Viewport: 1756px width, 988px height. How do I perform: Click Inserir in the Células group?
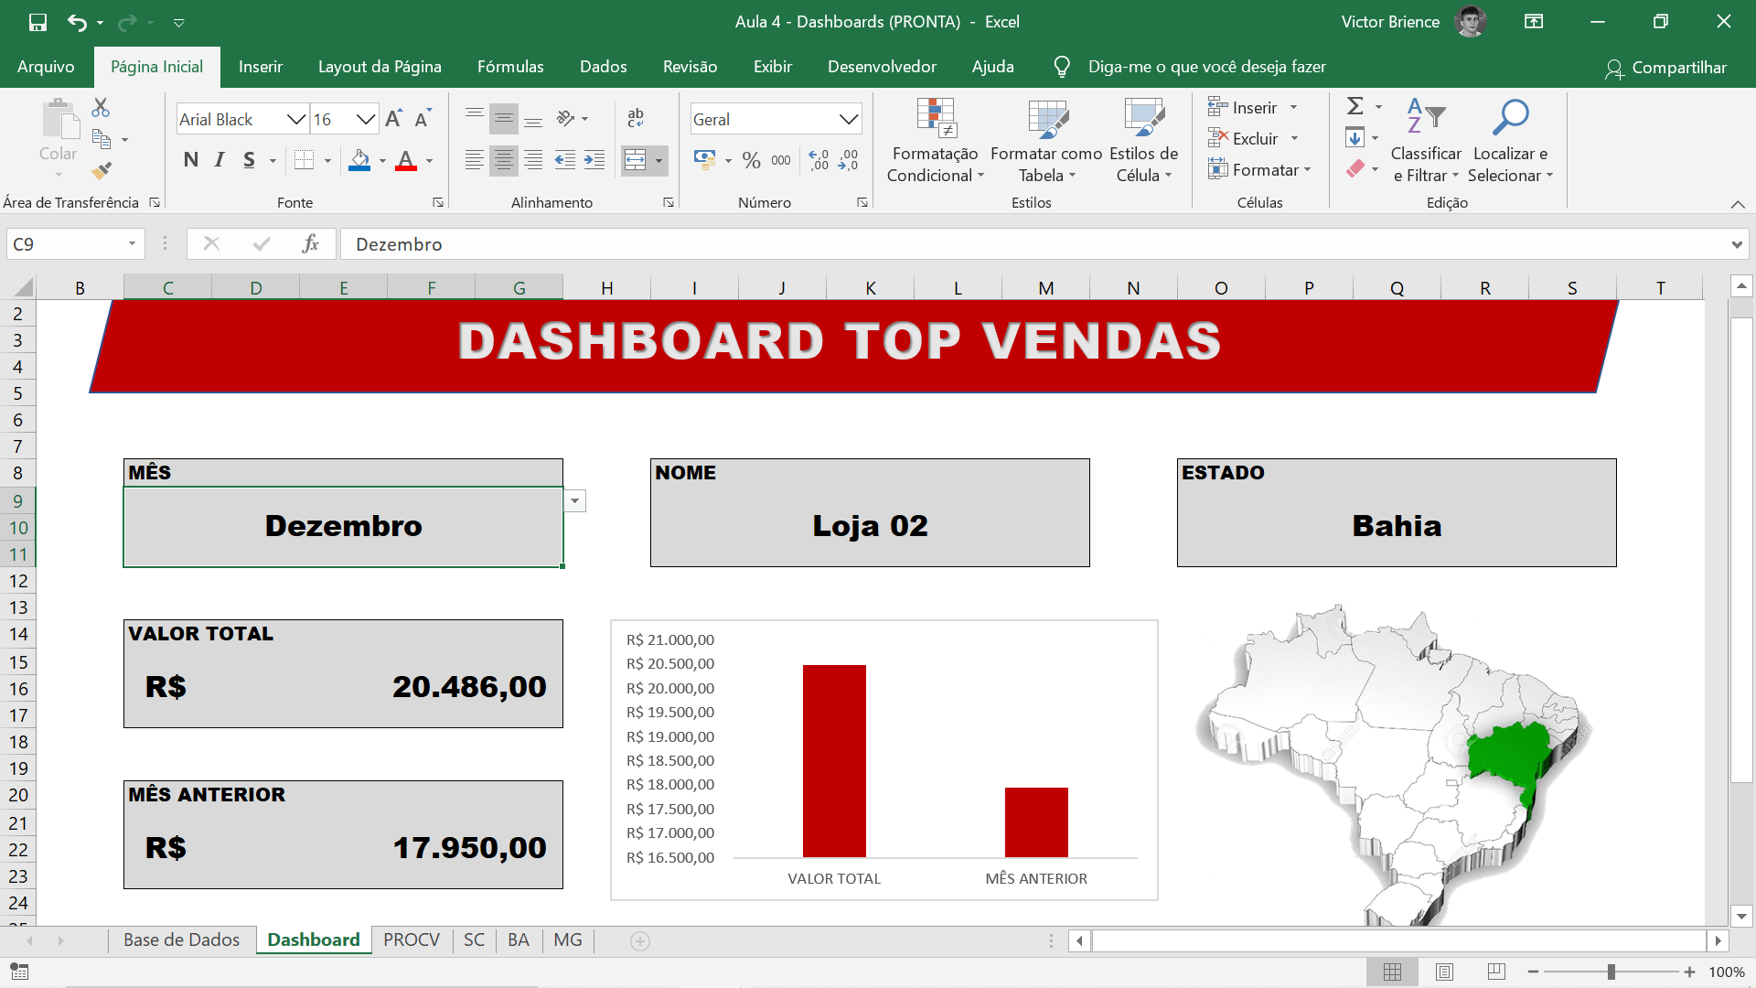point(1253,108)
